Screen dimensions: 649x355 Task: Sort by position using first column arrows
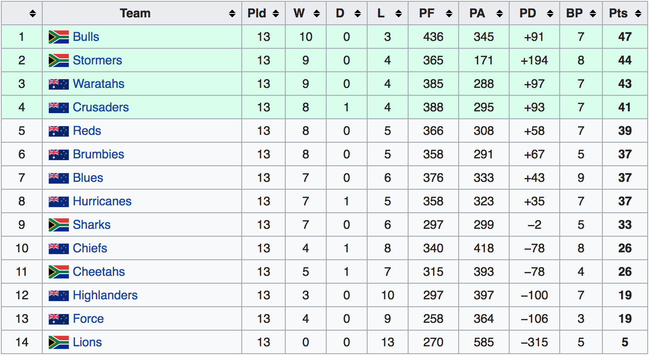[33, 13]
